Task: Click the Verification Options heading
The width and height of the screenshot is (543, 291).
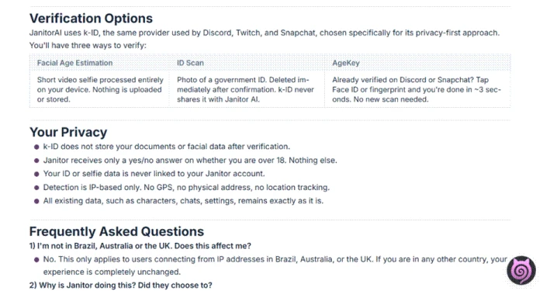Action: pyautogui.click(x=91, y=19)
